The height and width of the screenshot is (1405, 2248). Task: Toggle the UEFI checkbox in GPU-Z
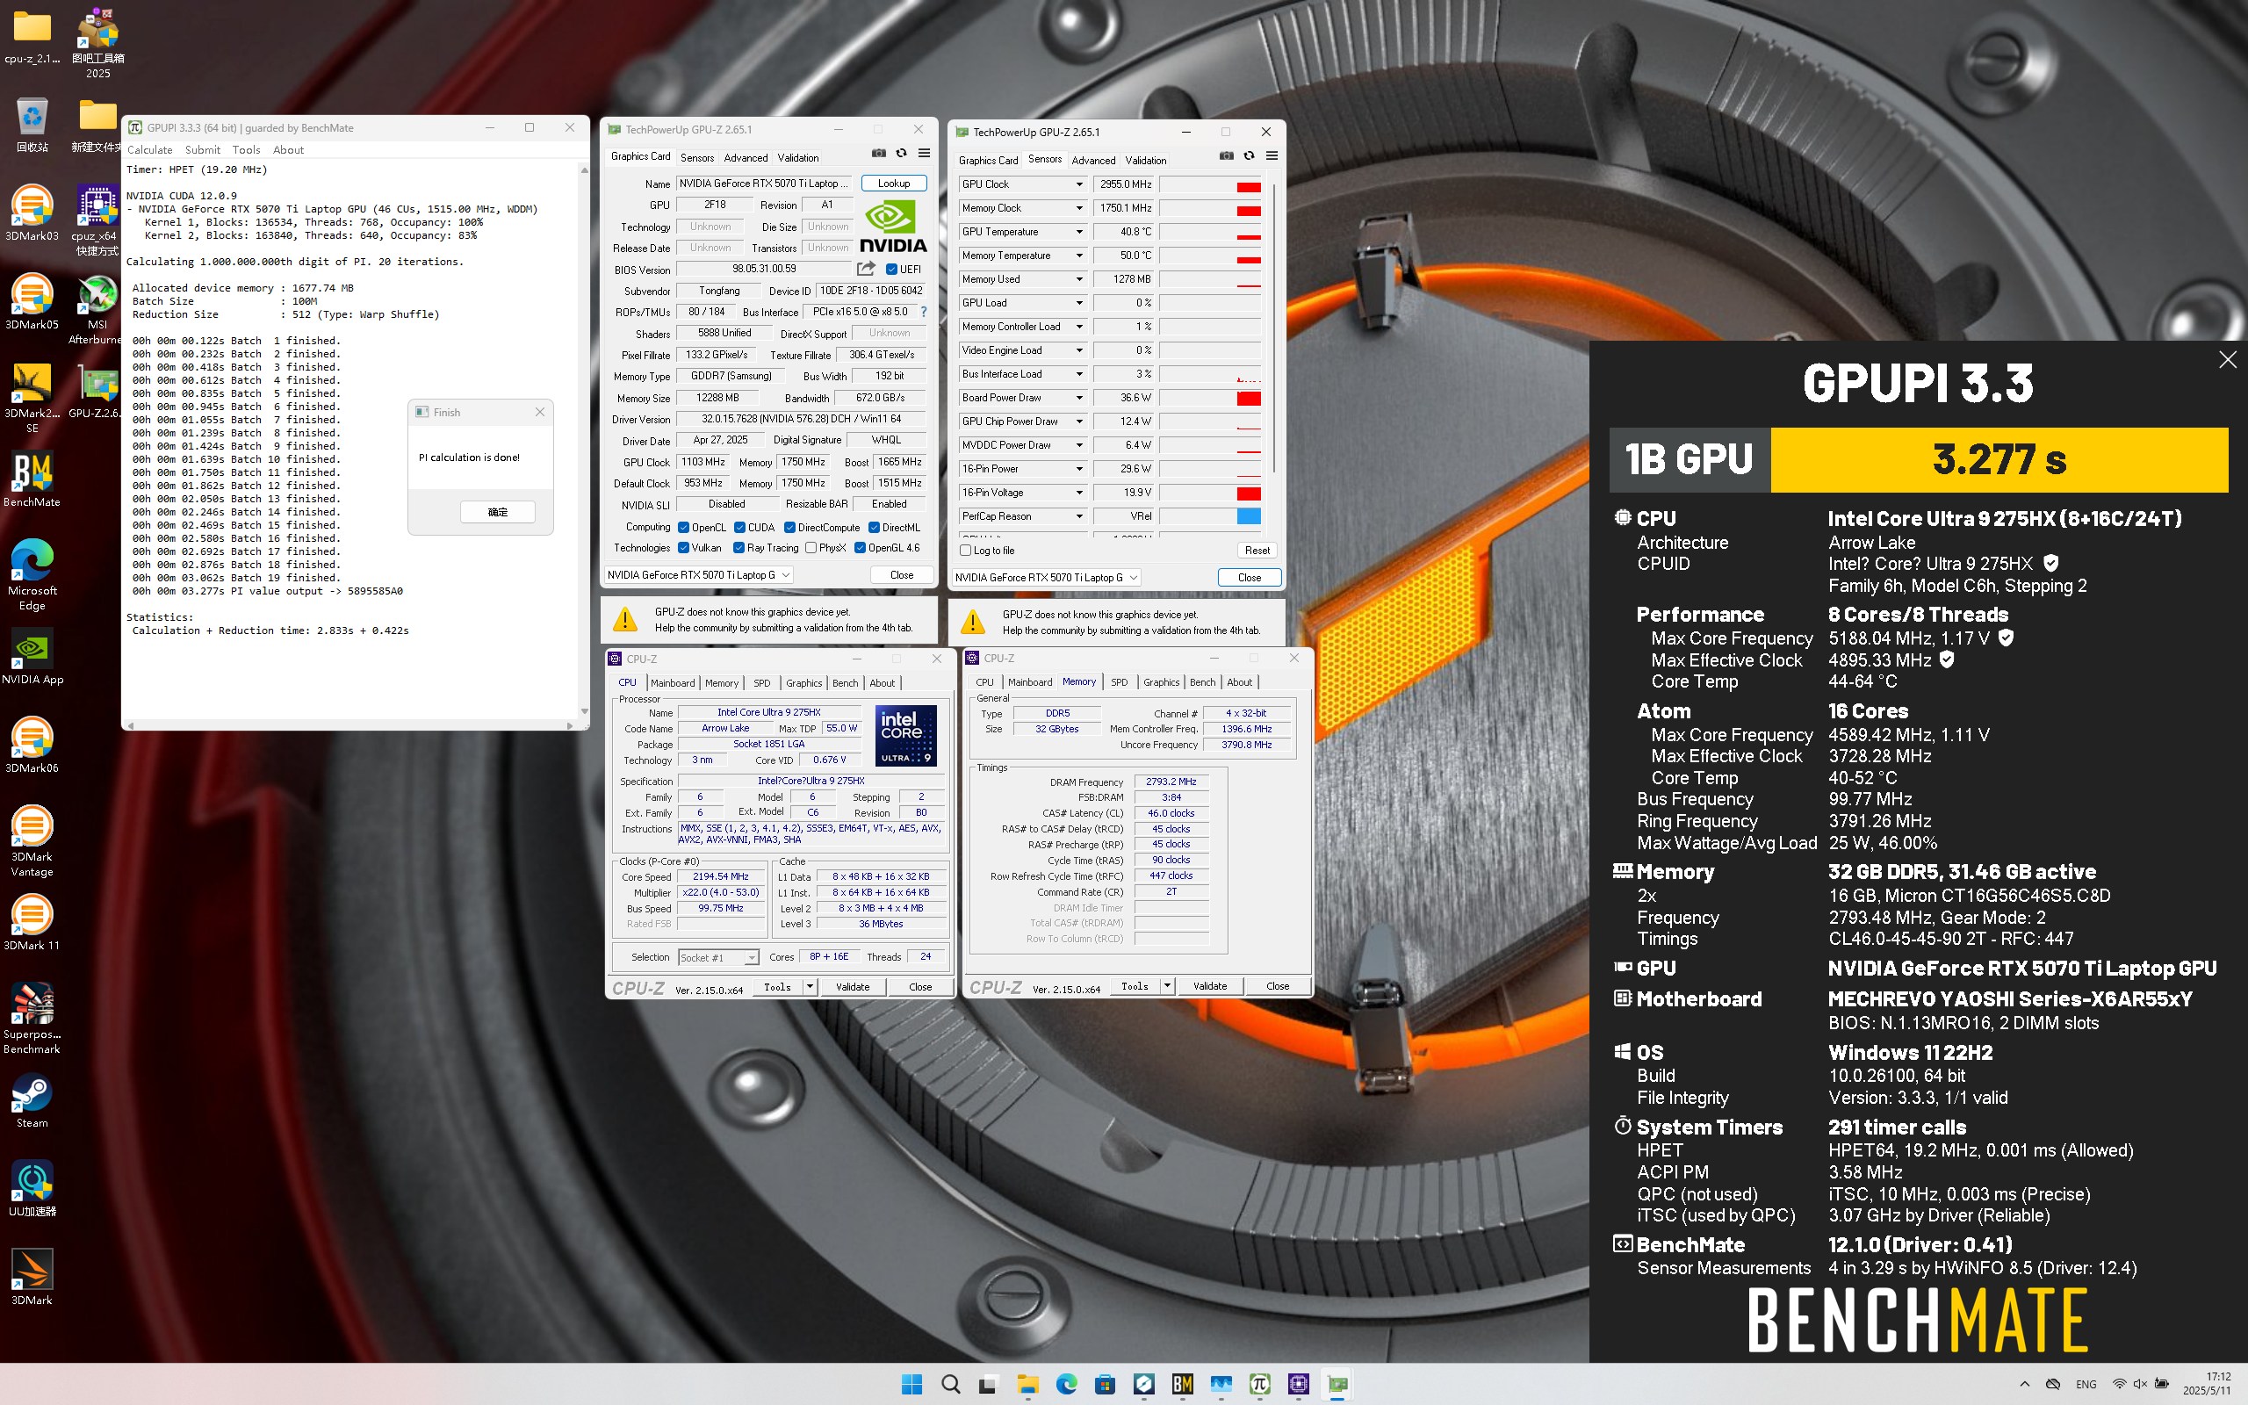pyautogui.click(x=892, y=270)
